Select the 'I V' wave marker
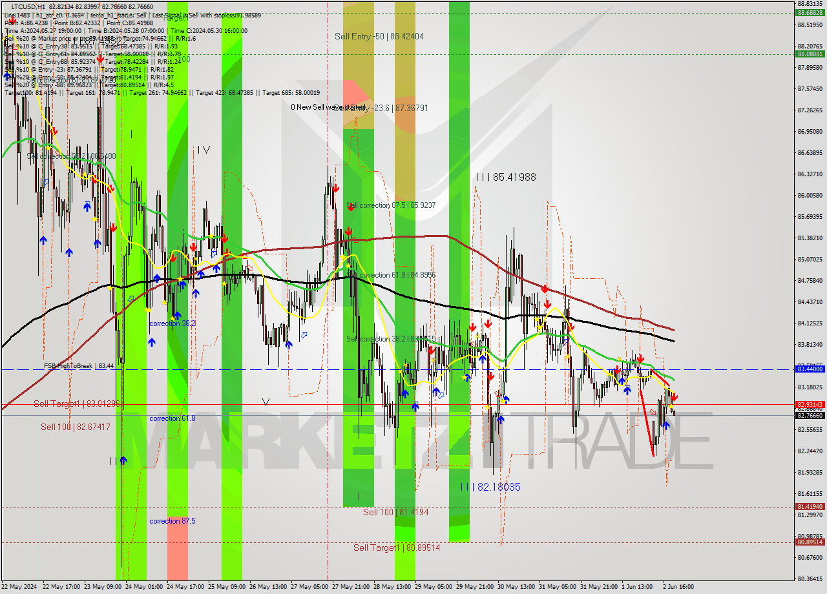This screenshot has height=594, width=827. [x=204, y=149]
